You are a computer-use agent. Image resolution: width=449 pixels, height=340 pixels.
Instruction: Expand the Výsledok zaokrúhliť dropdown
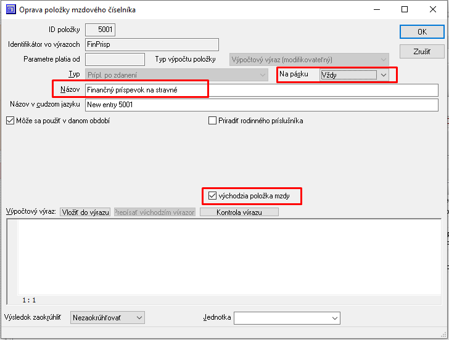pos(139,318)
